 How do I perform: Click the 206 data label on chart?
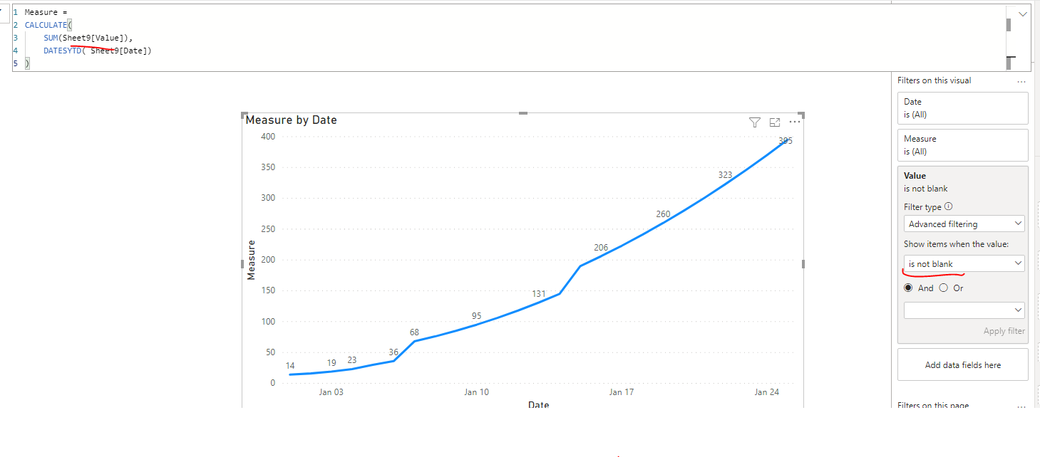tap(601, 248)
